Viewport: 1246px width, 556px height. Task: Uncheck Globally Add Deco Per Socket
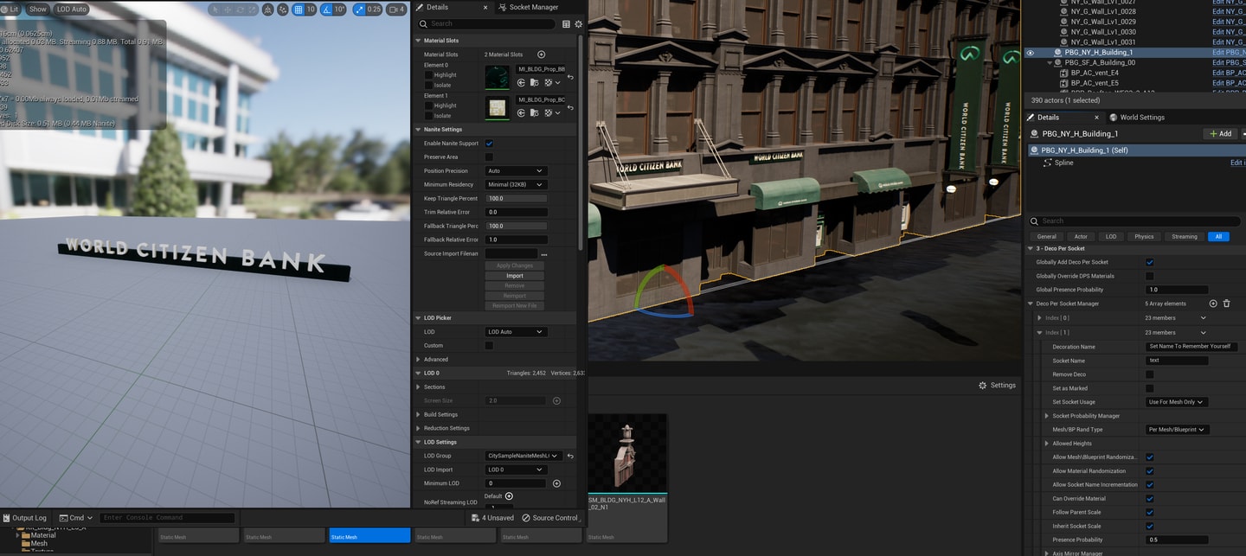coord(1149,262)
